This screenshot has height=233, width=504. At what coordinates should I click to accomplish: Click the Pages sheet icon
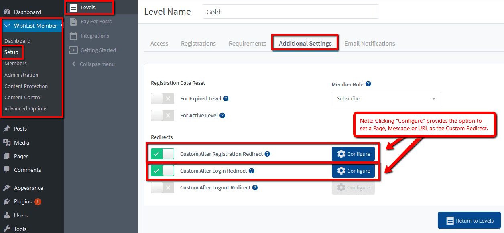7,156
